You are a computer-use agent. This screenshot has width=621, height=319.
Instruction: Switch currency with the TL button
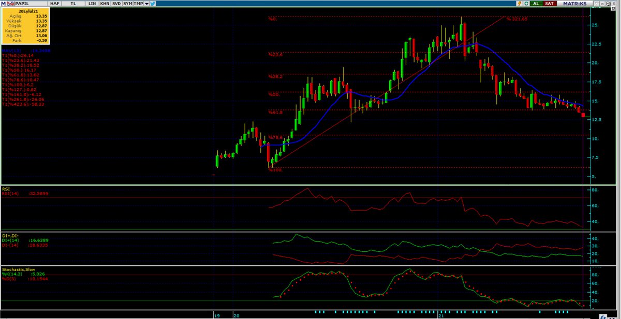pyautogui.click(x=73, y=3)
